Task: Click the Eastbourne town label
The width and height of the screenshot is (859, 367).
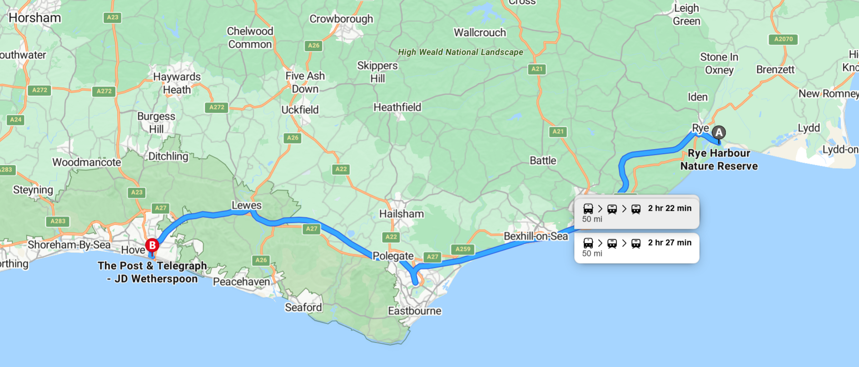Action: click(x=414, y=311)
